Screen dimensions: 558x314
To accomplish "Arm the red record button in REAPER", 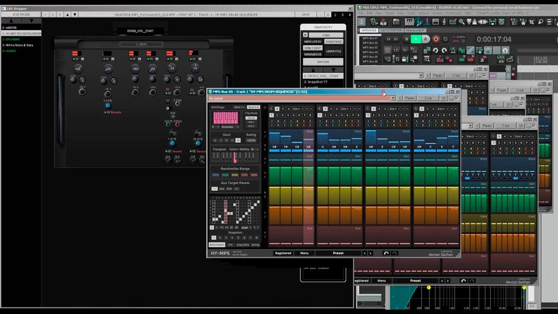I will (436, 39).
